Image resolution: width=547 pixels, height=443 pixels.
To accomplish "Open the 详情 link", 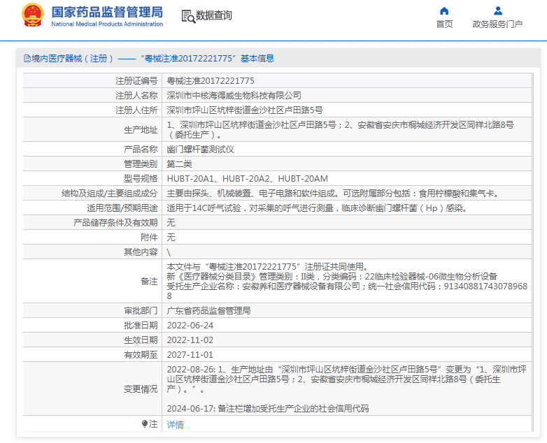I will (x=175, y=424).
